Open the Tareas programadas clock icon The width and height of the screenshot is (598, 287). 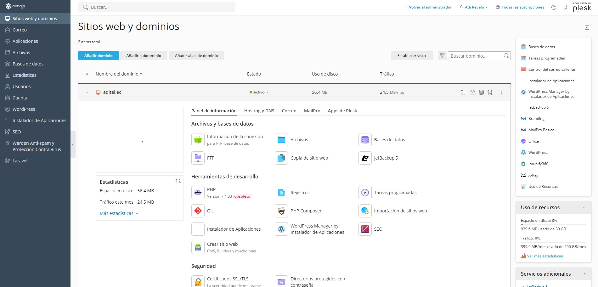[365, 193]
